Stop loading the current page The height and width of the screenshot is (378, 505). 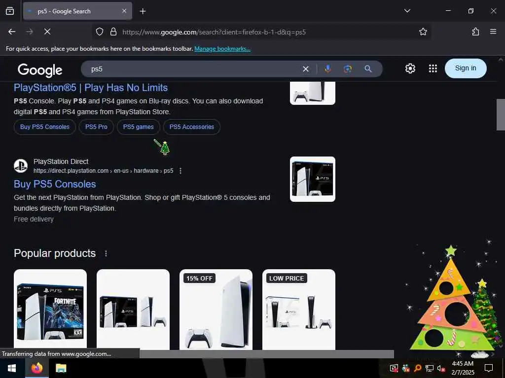[47, 31]
